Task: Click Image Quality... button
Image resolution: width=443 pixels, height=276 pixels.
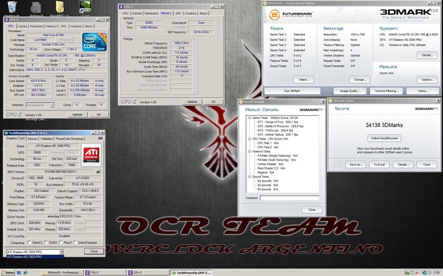Action: pyautogui.click(x=350, y=91)
